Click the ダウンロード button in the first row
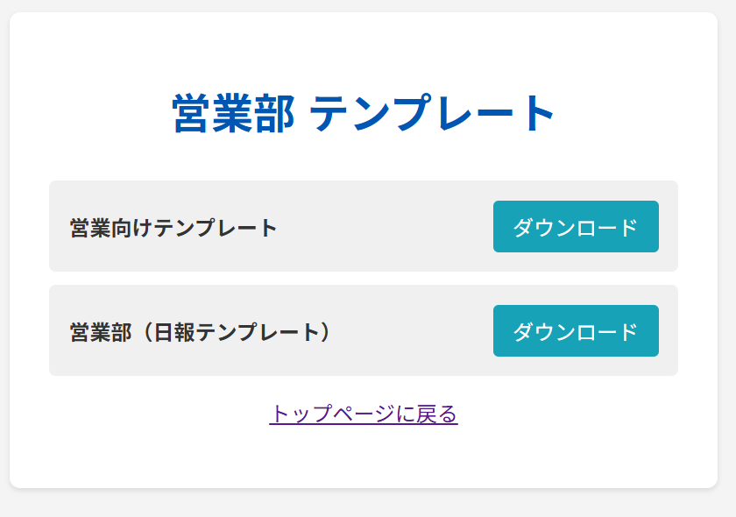 tap(576, 226)
